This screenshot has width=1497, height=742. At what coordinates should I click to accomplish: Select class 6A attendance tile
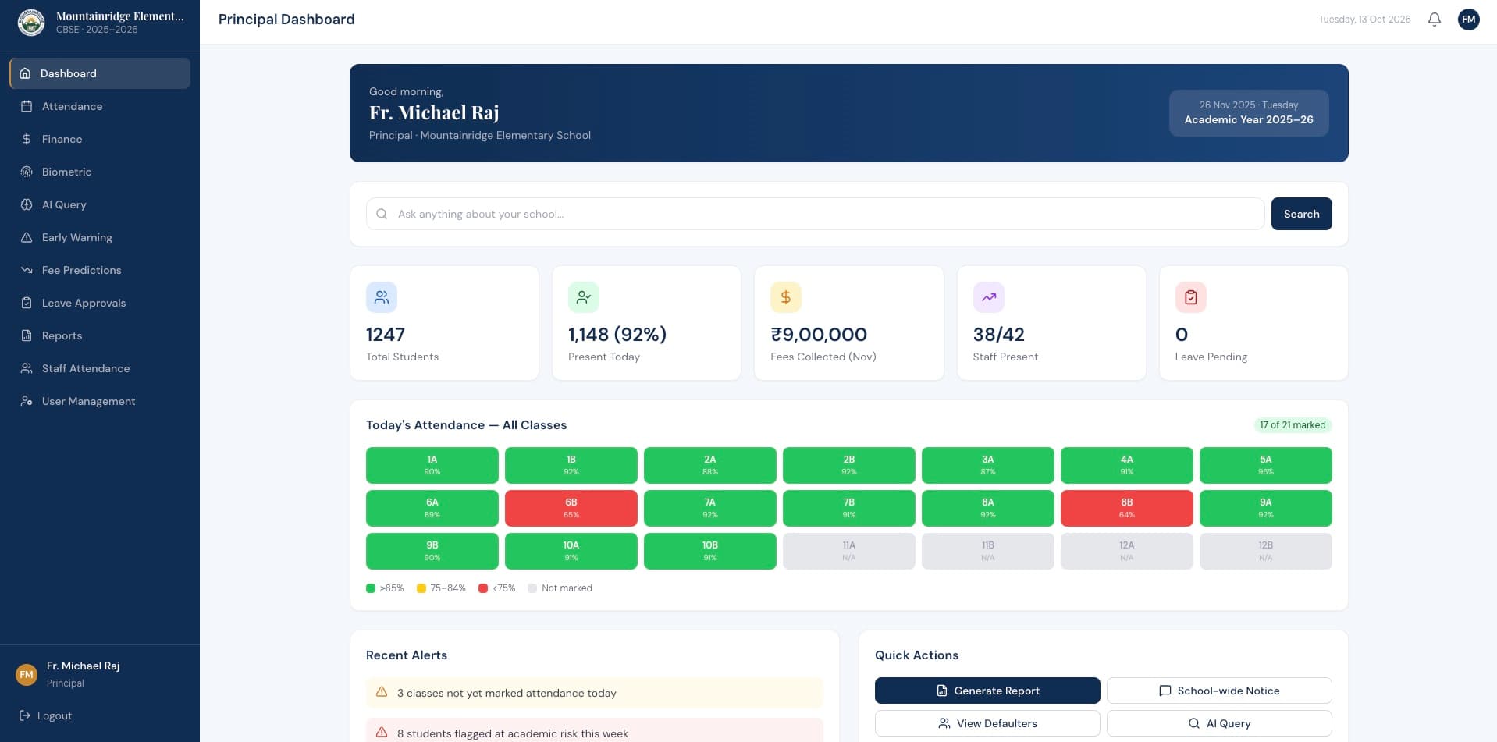[x=432, y=508]
